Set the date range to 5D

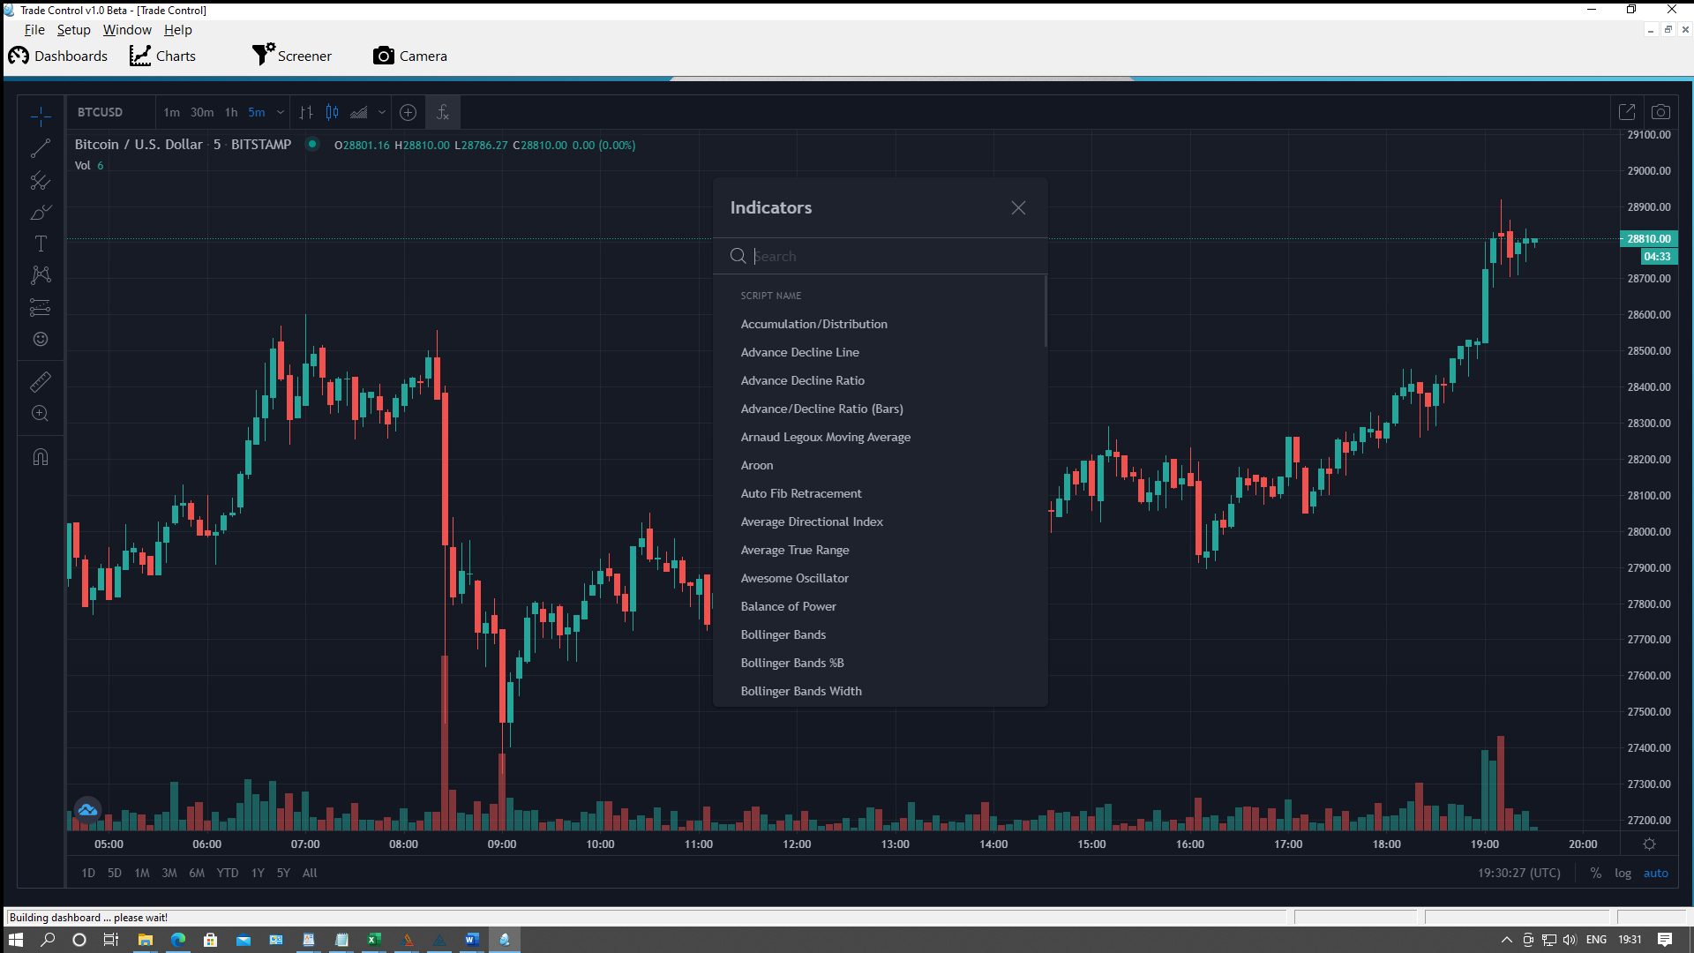click(x=115, y=873)
